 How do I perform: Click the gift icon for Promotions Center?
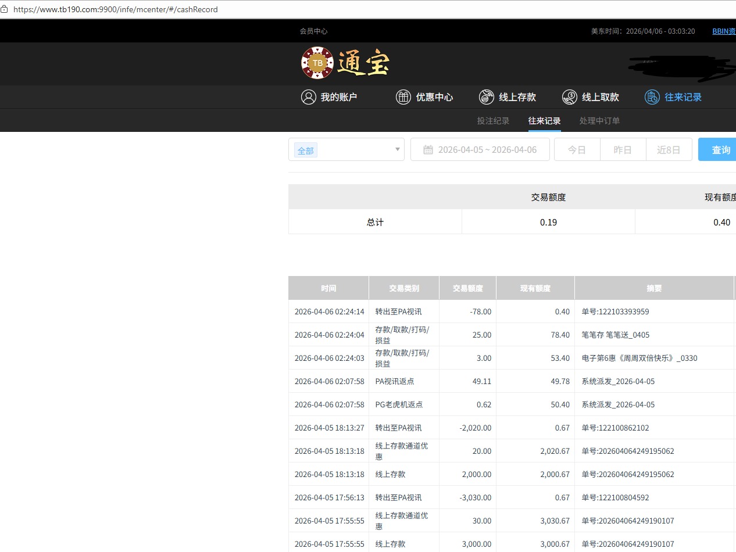pos(403,97)
